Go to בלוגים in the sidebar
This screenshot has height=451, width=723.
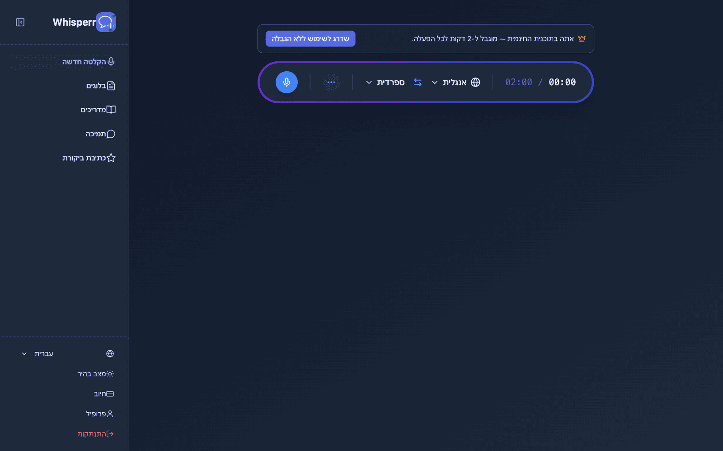click(x=64, y=86)
